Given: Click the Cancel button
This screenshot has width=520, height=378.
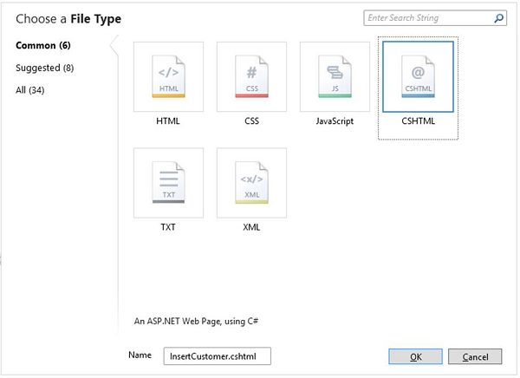Looking at the screenshot, I should tap(476, 356).
